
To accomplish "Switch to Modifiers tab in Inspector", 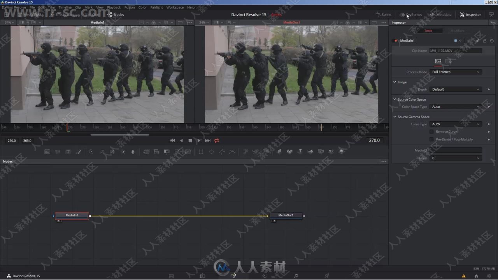I will point(457,31).
